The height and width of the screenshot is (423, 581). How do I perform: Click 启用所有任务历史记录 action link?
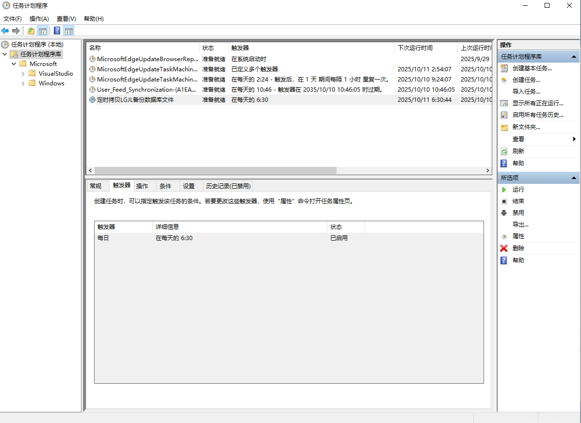538,115
